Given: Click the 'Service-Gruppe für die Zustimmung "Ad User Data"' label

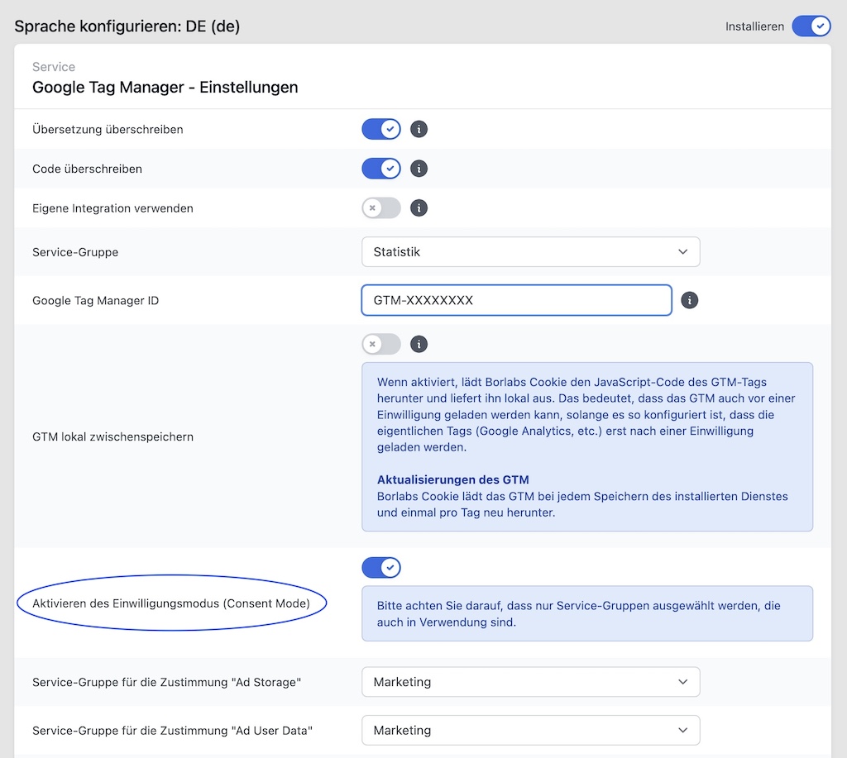Looking at the screenshot, I should [x=172, y=731].
